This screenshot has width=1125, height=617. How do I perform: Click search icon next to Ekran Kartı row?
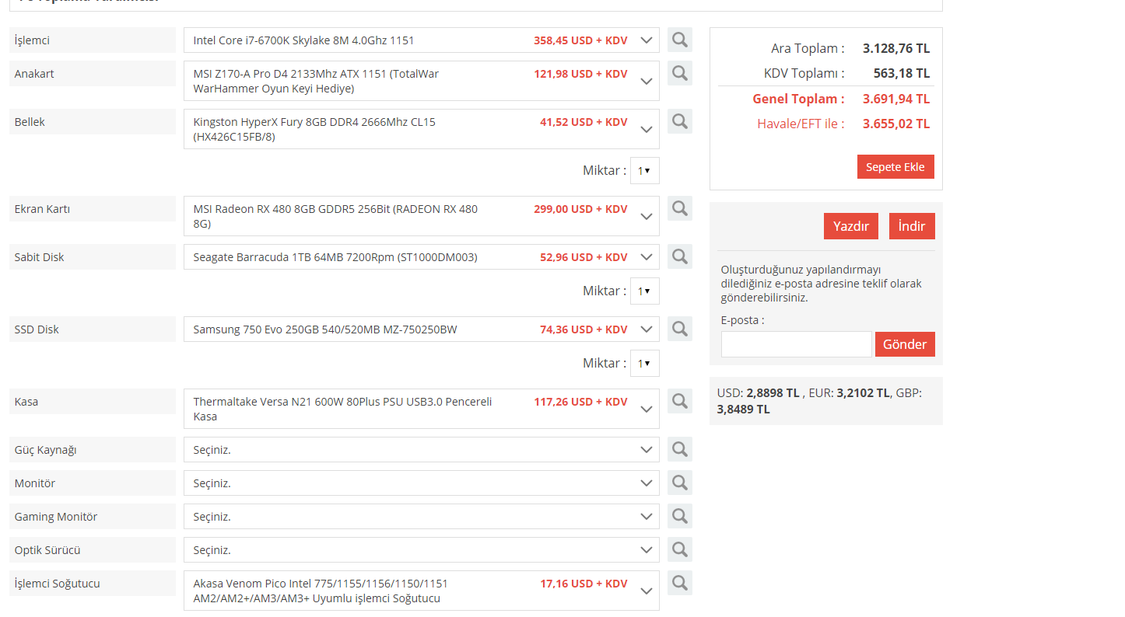point(680,208)
